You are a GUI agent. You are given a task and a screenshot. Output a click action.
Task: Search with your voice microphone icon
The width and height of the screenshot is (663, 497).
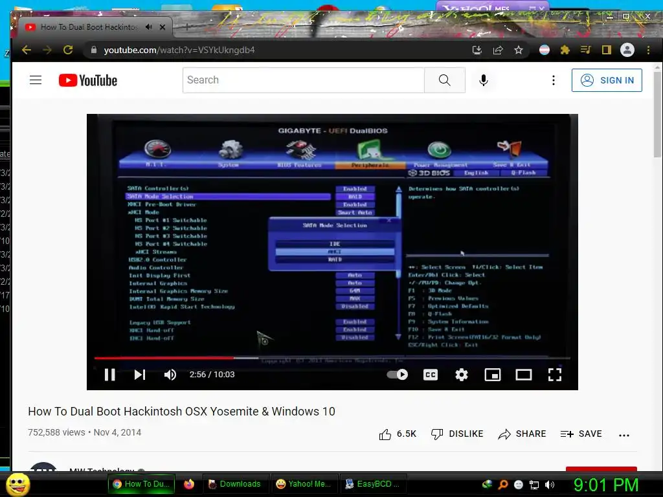pyautogui.click(x=484, y=80)
